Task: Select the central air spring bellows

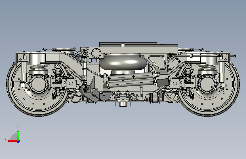Action: tap(123, 62)
